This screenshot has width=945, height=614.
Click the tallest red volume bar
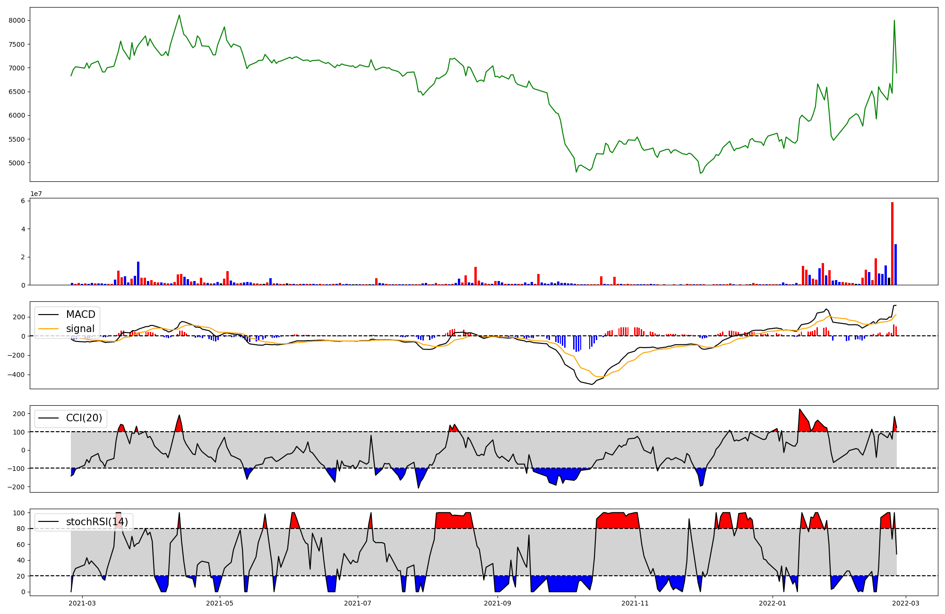(892, 243)
